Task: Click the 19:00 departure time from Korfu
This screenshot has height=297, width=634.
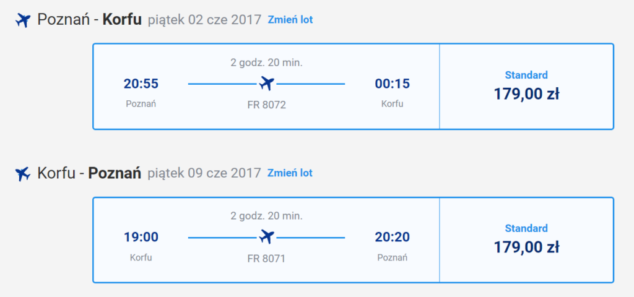Action: [141, 237]
